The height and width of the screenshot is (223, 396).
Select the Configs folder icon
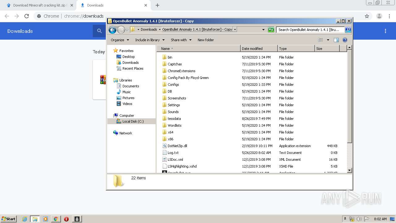(x=165, y=85)
